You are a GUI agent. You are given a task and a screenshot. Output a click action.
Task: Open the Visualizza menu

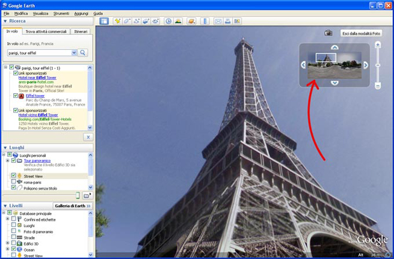pos(40,14)
